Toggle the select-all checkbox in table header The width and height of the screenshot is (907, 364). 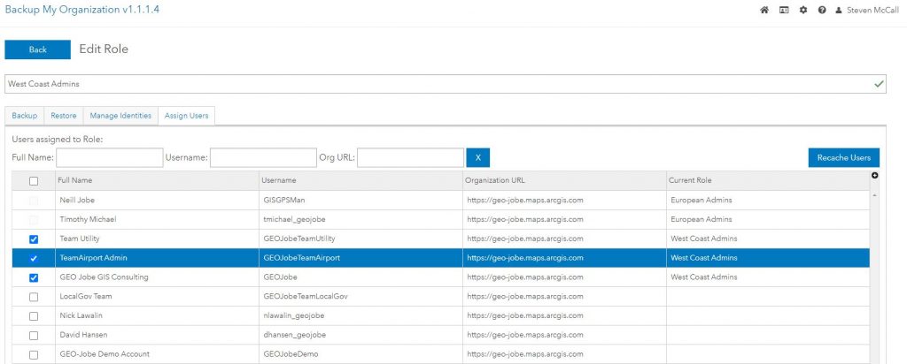[34, 180]
